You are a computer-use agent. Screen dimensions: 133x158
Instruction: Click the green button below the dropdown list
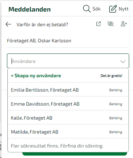(x=75, y=154)
